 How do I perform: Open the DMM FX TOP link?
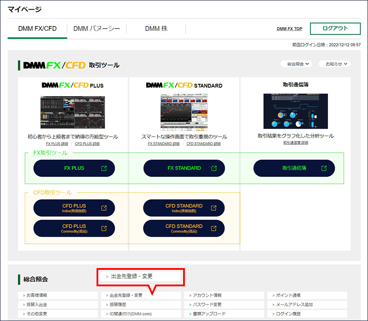point(289,29)
